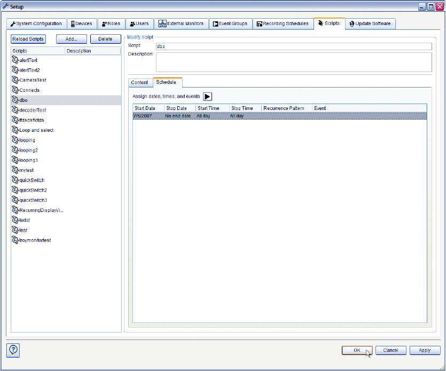Click the alertText script icon

(15, 60)
